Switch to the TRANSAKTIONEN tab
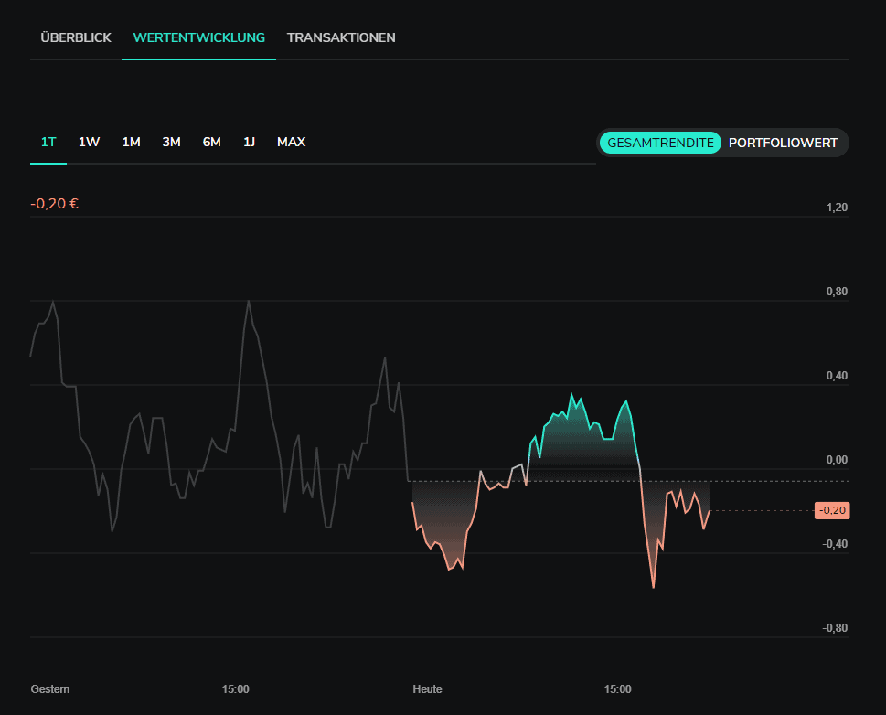Screen dimensions: 886x715 [x=341, y=37]
